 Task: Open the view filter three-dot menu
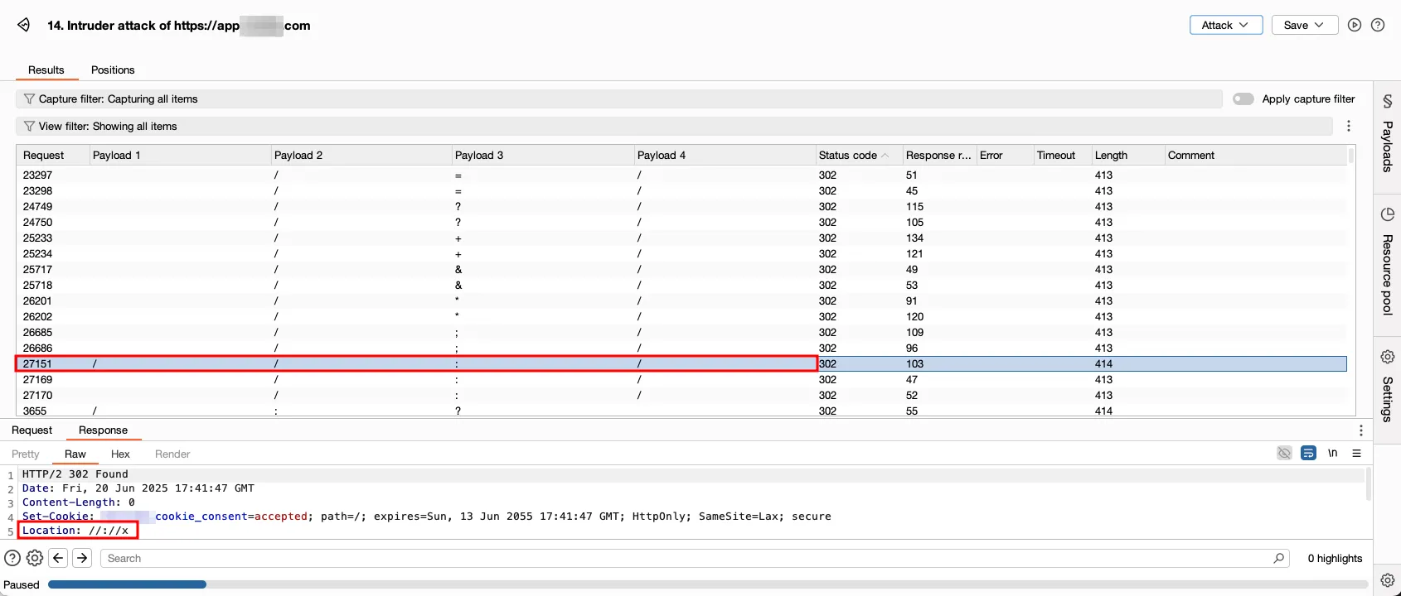coord(1349,126)
